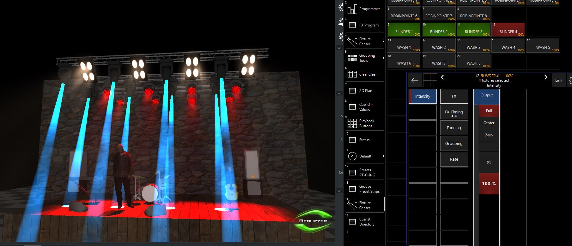The height and width of the screenshot is (246, 572).
Task: Expand the Default submenu arrow
Action: pos(383,156)
